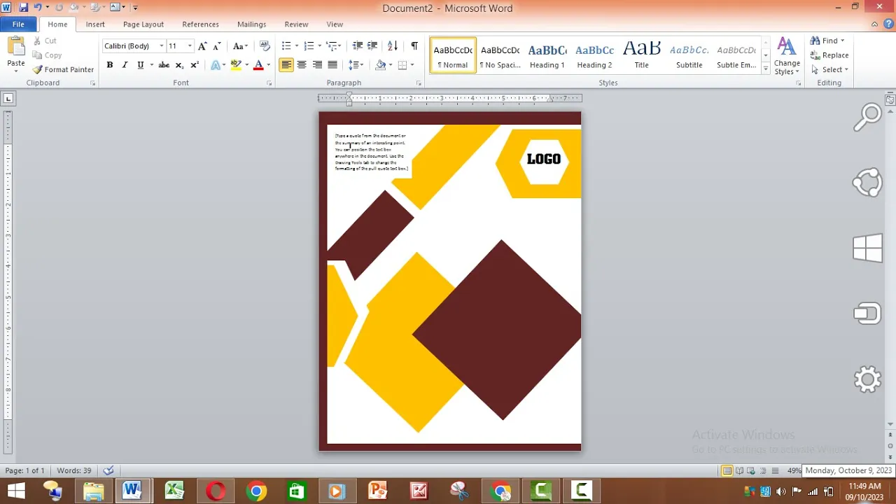Switch to Full Screen Reading view
This screenshot has height=504, width=896.
click(739, 471)
